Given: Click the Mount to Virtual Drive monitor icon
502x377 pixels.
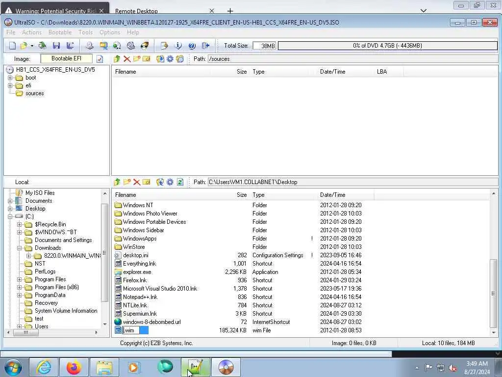Looking at the screenshot, I should pyautogui.click(x=103, y=46).
